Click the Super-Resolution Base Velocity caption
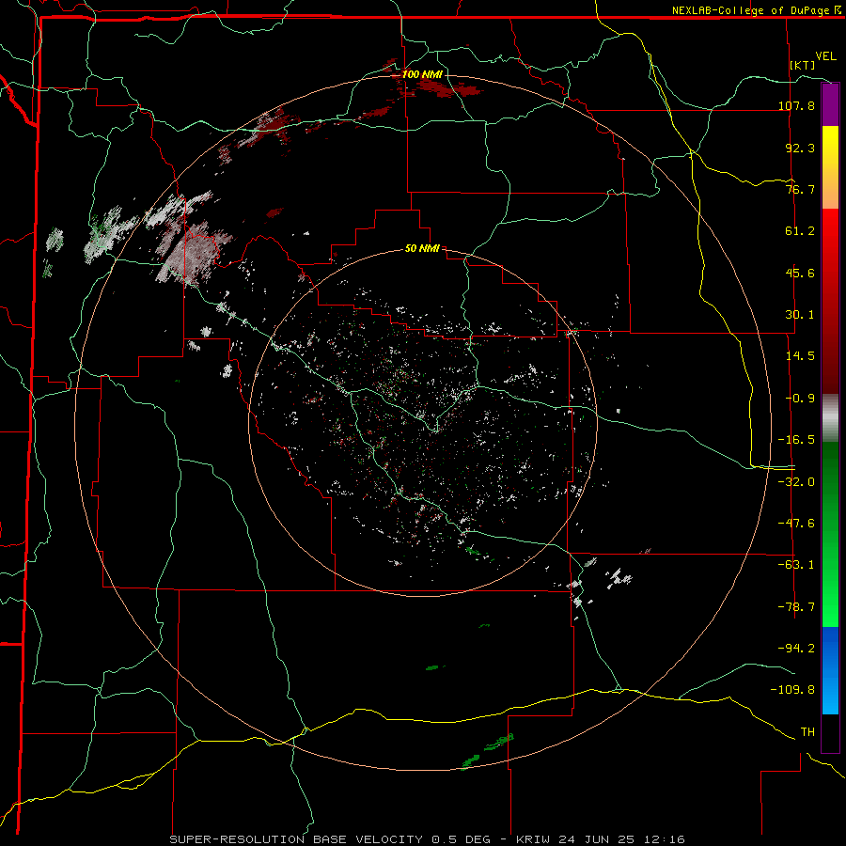The image size is (846, 846). (x=428, y=839)
